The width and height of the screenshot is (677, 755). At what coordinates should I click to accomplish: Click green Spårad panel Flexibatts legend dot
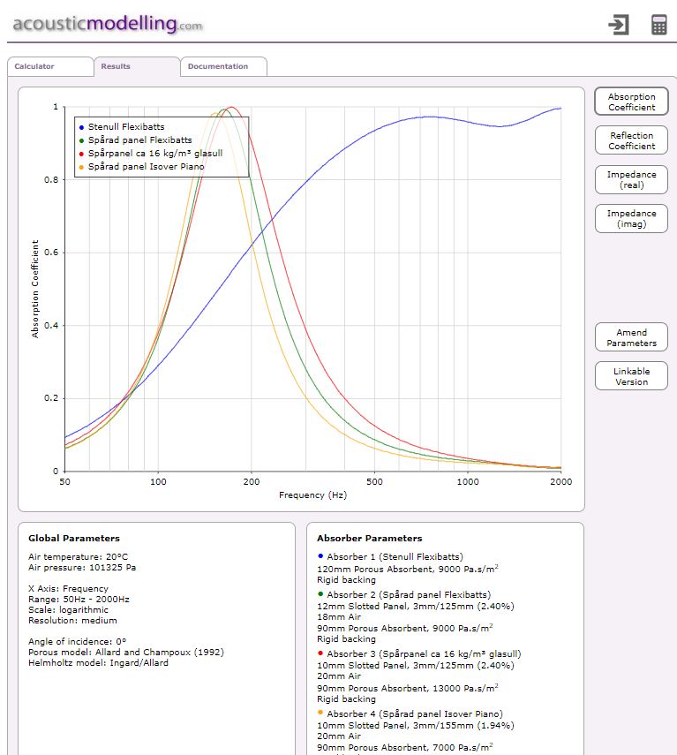pyautogui.click(x=82, y=140)
